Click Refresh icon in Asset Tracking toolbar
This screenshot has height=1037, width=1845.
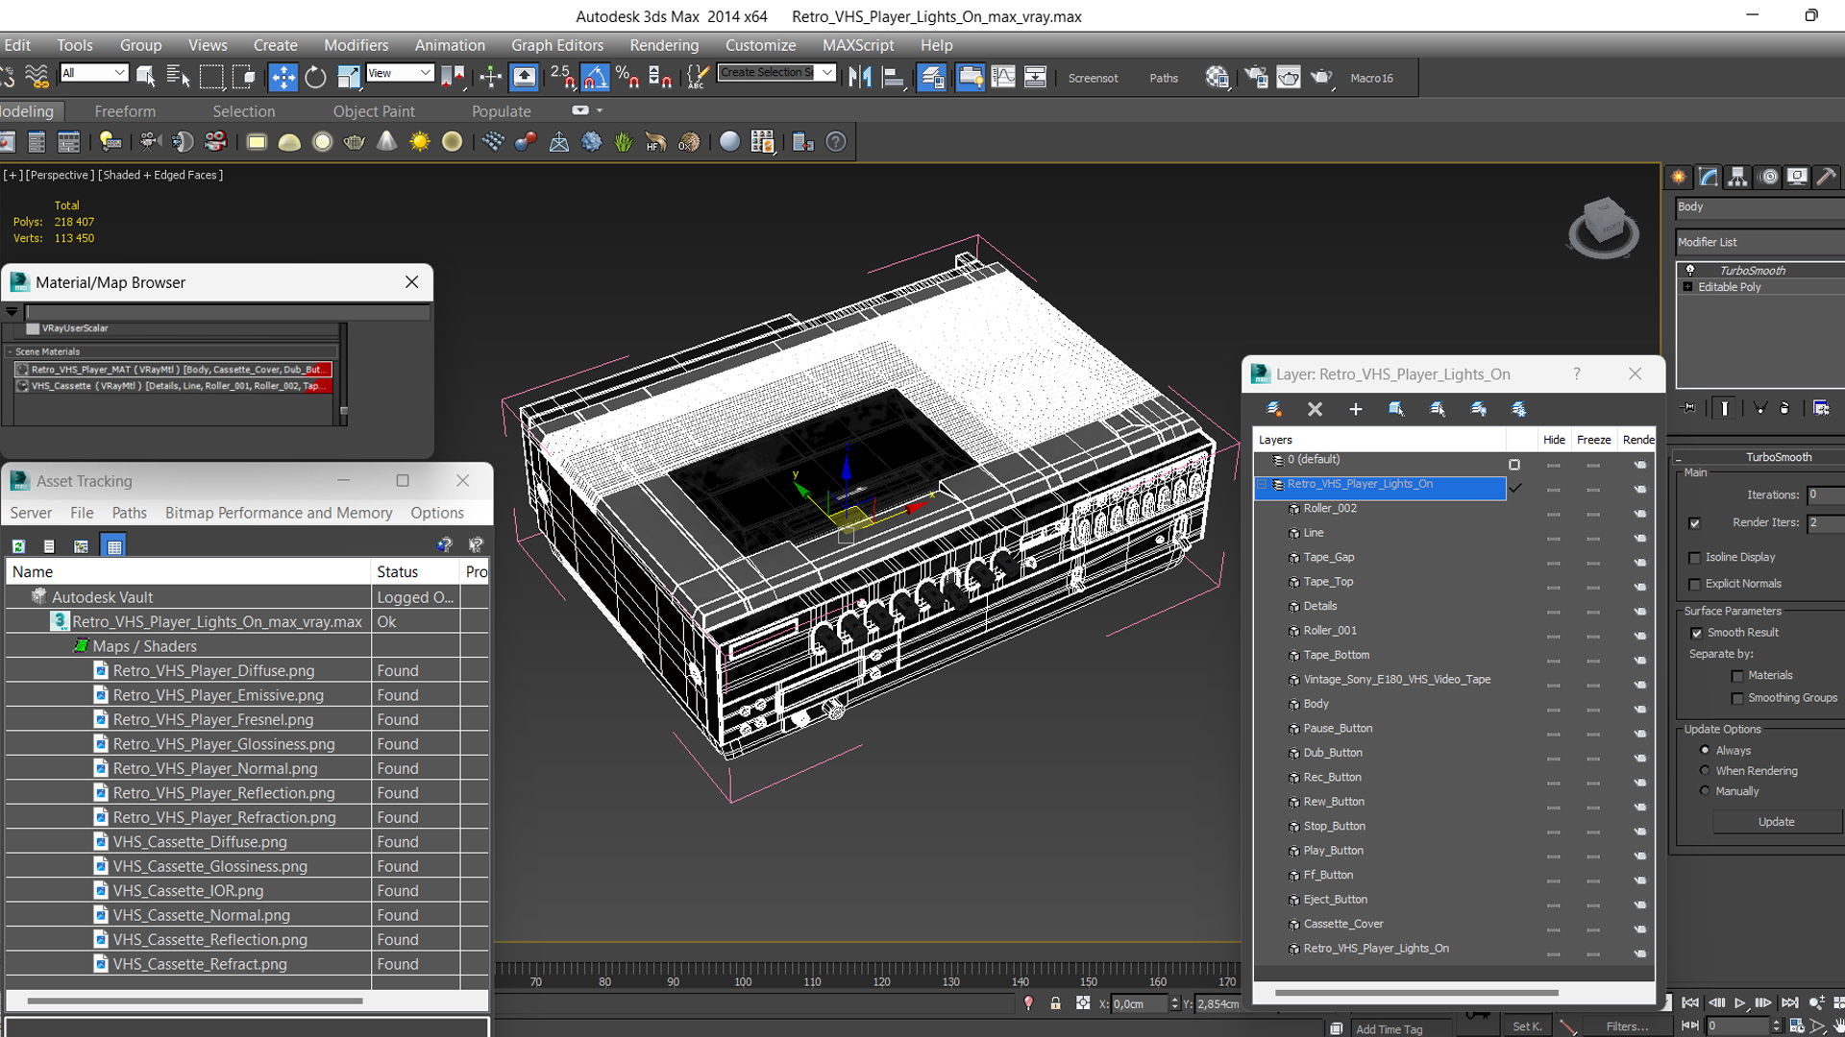pos(18,546)
